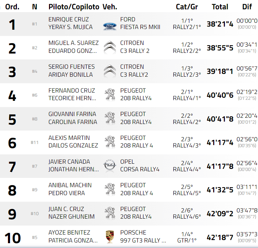The height and width of the screenshot is (248, 258).
Task: Click the Peugeot logo beside Giovanni Farina
Action: point(110,118)
